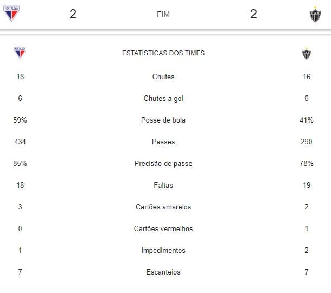The width and height of the screenshot is (331, 293).
Task: Click Fortaleza's 59% possession value
Action: point(20,120)
